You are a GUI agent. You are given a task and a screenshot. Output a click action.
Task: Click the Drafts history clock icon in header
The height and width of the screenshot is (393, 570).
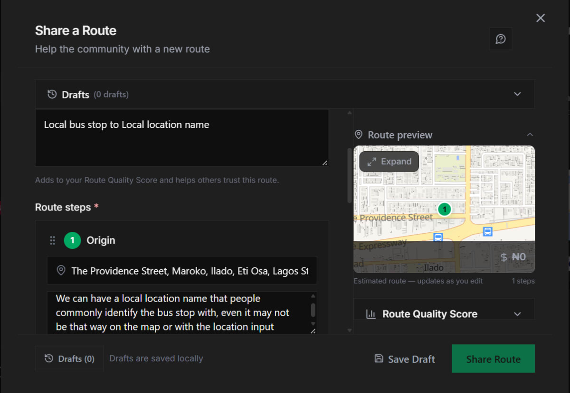(x=52, y=94)
